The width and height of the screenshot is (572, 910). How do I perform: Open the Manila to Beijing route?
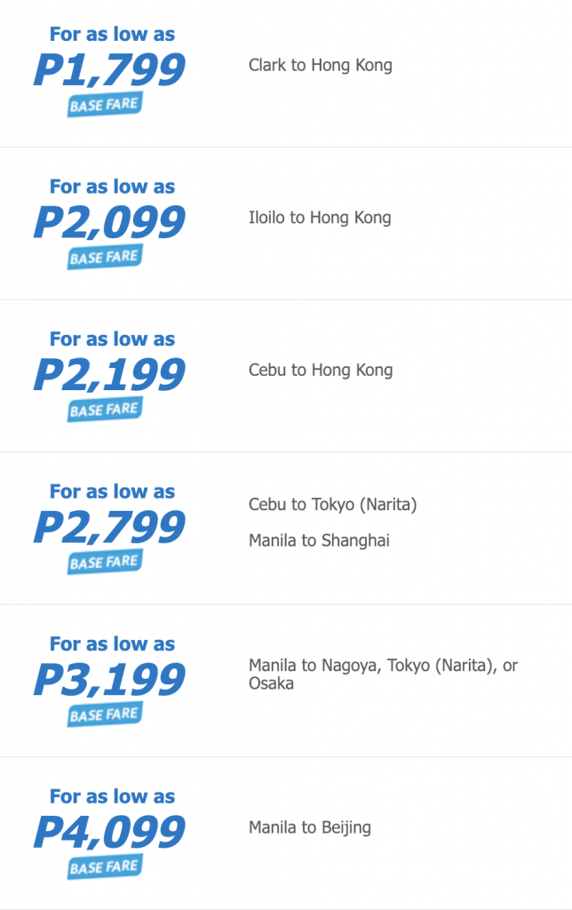click(309, 827)
